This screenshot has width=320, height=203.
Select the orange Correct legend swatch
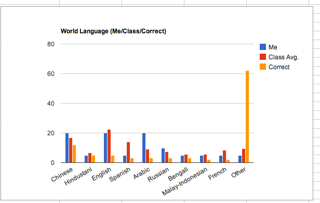pos(263,67)
